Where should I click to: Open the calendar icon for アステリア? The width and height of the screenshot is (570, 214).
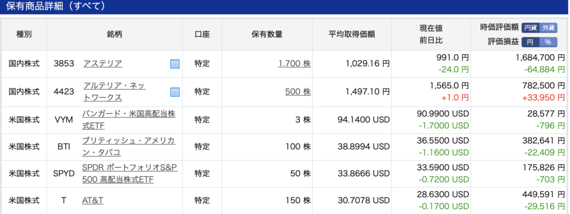tap(175, 64)
